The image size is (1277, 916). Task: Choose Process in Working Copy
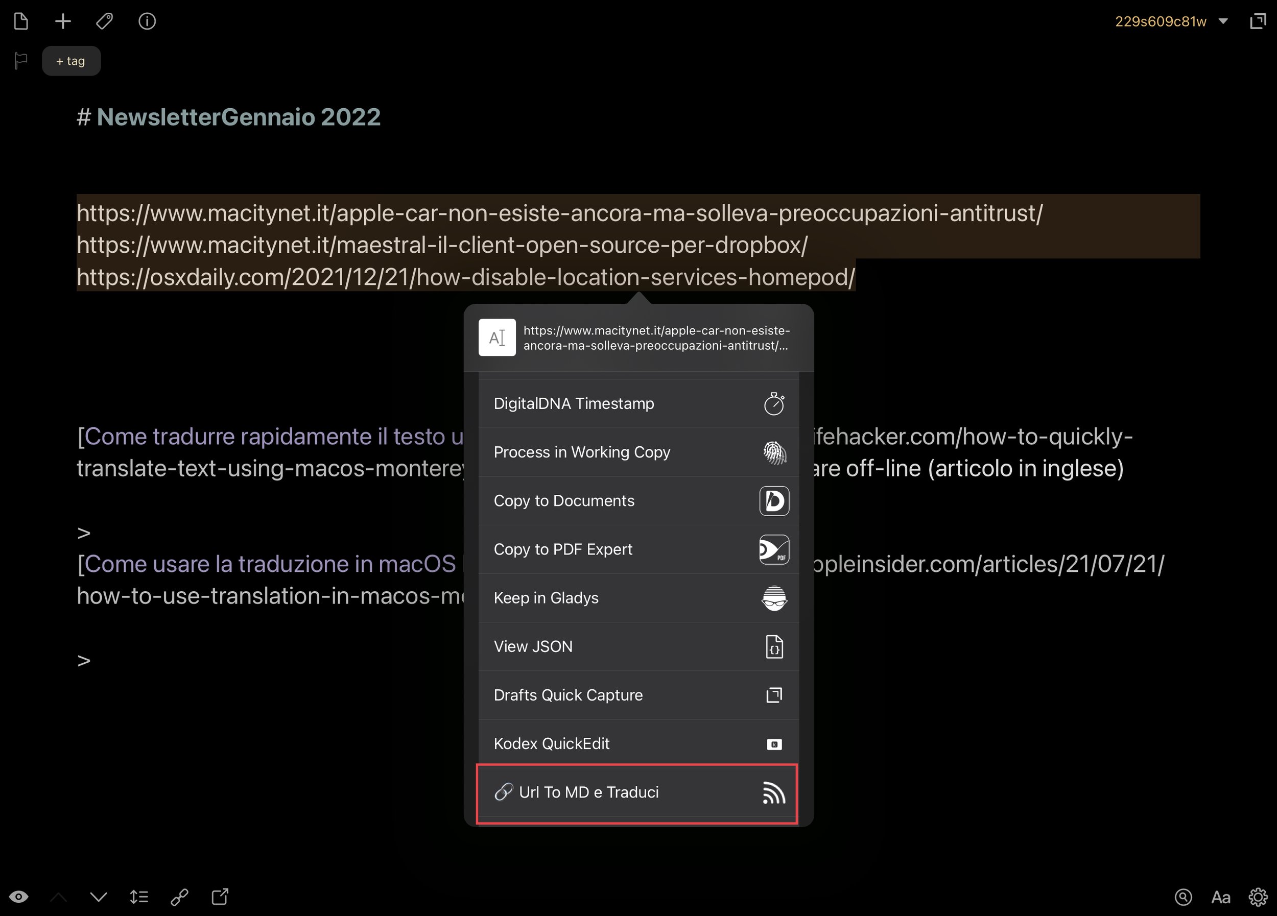pos(638,452)
